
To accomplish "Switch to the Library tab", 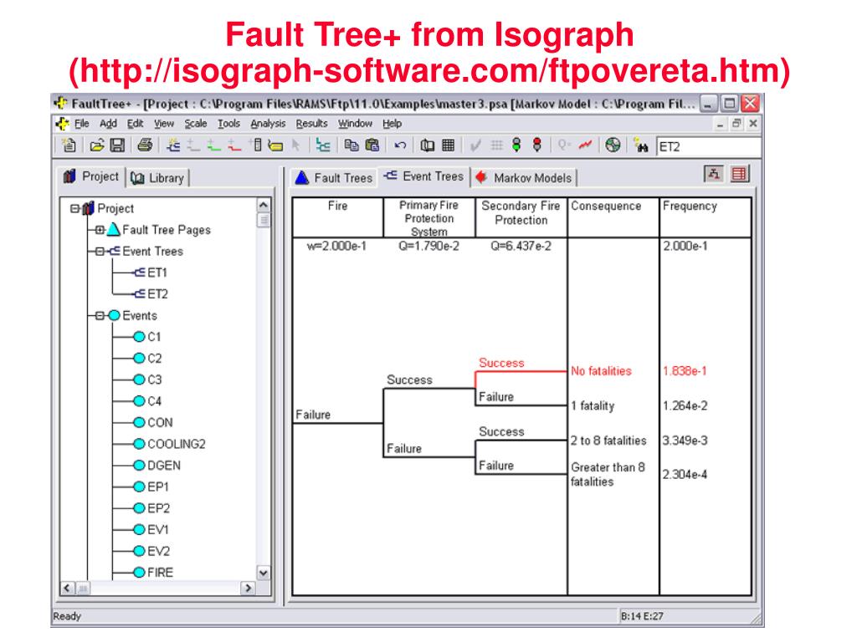I will pyautogui.click(x=157, y=178).
